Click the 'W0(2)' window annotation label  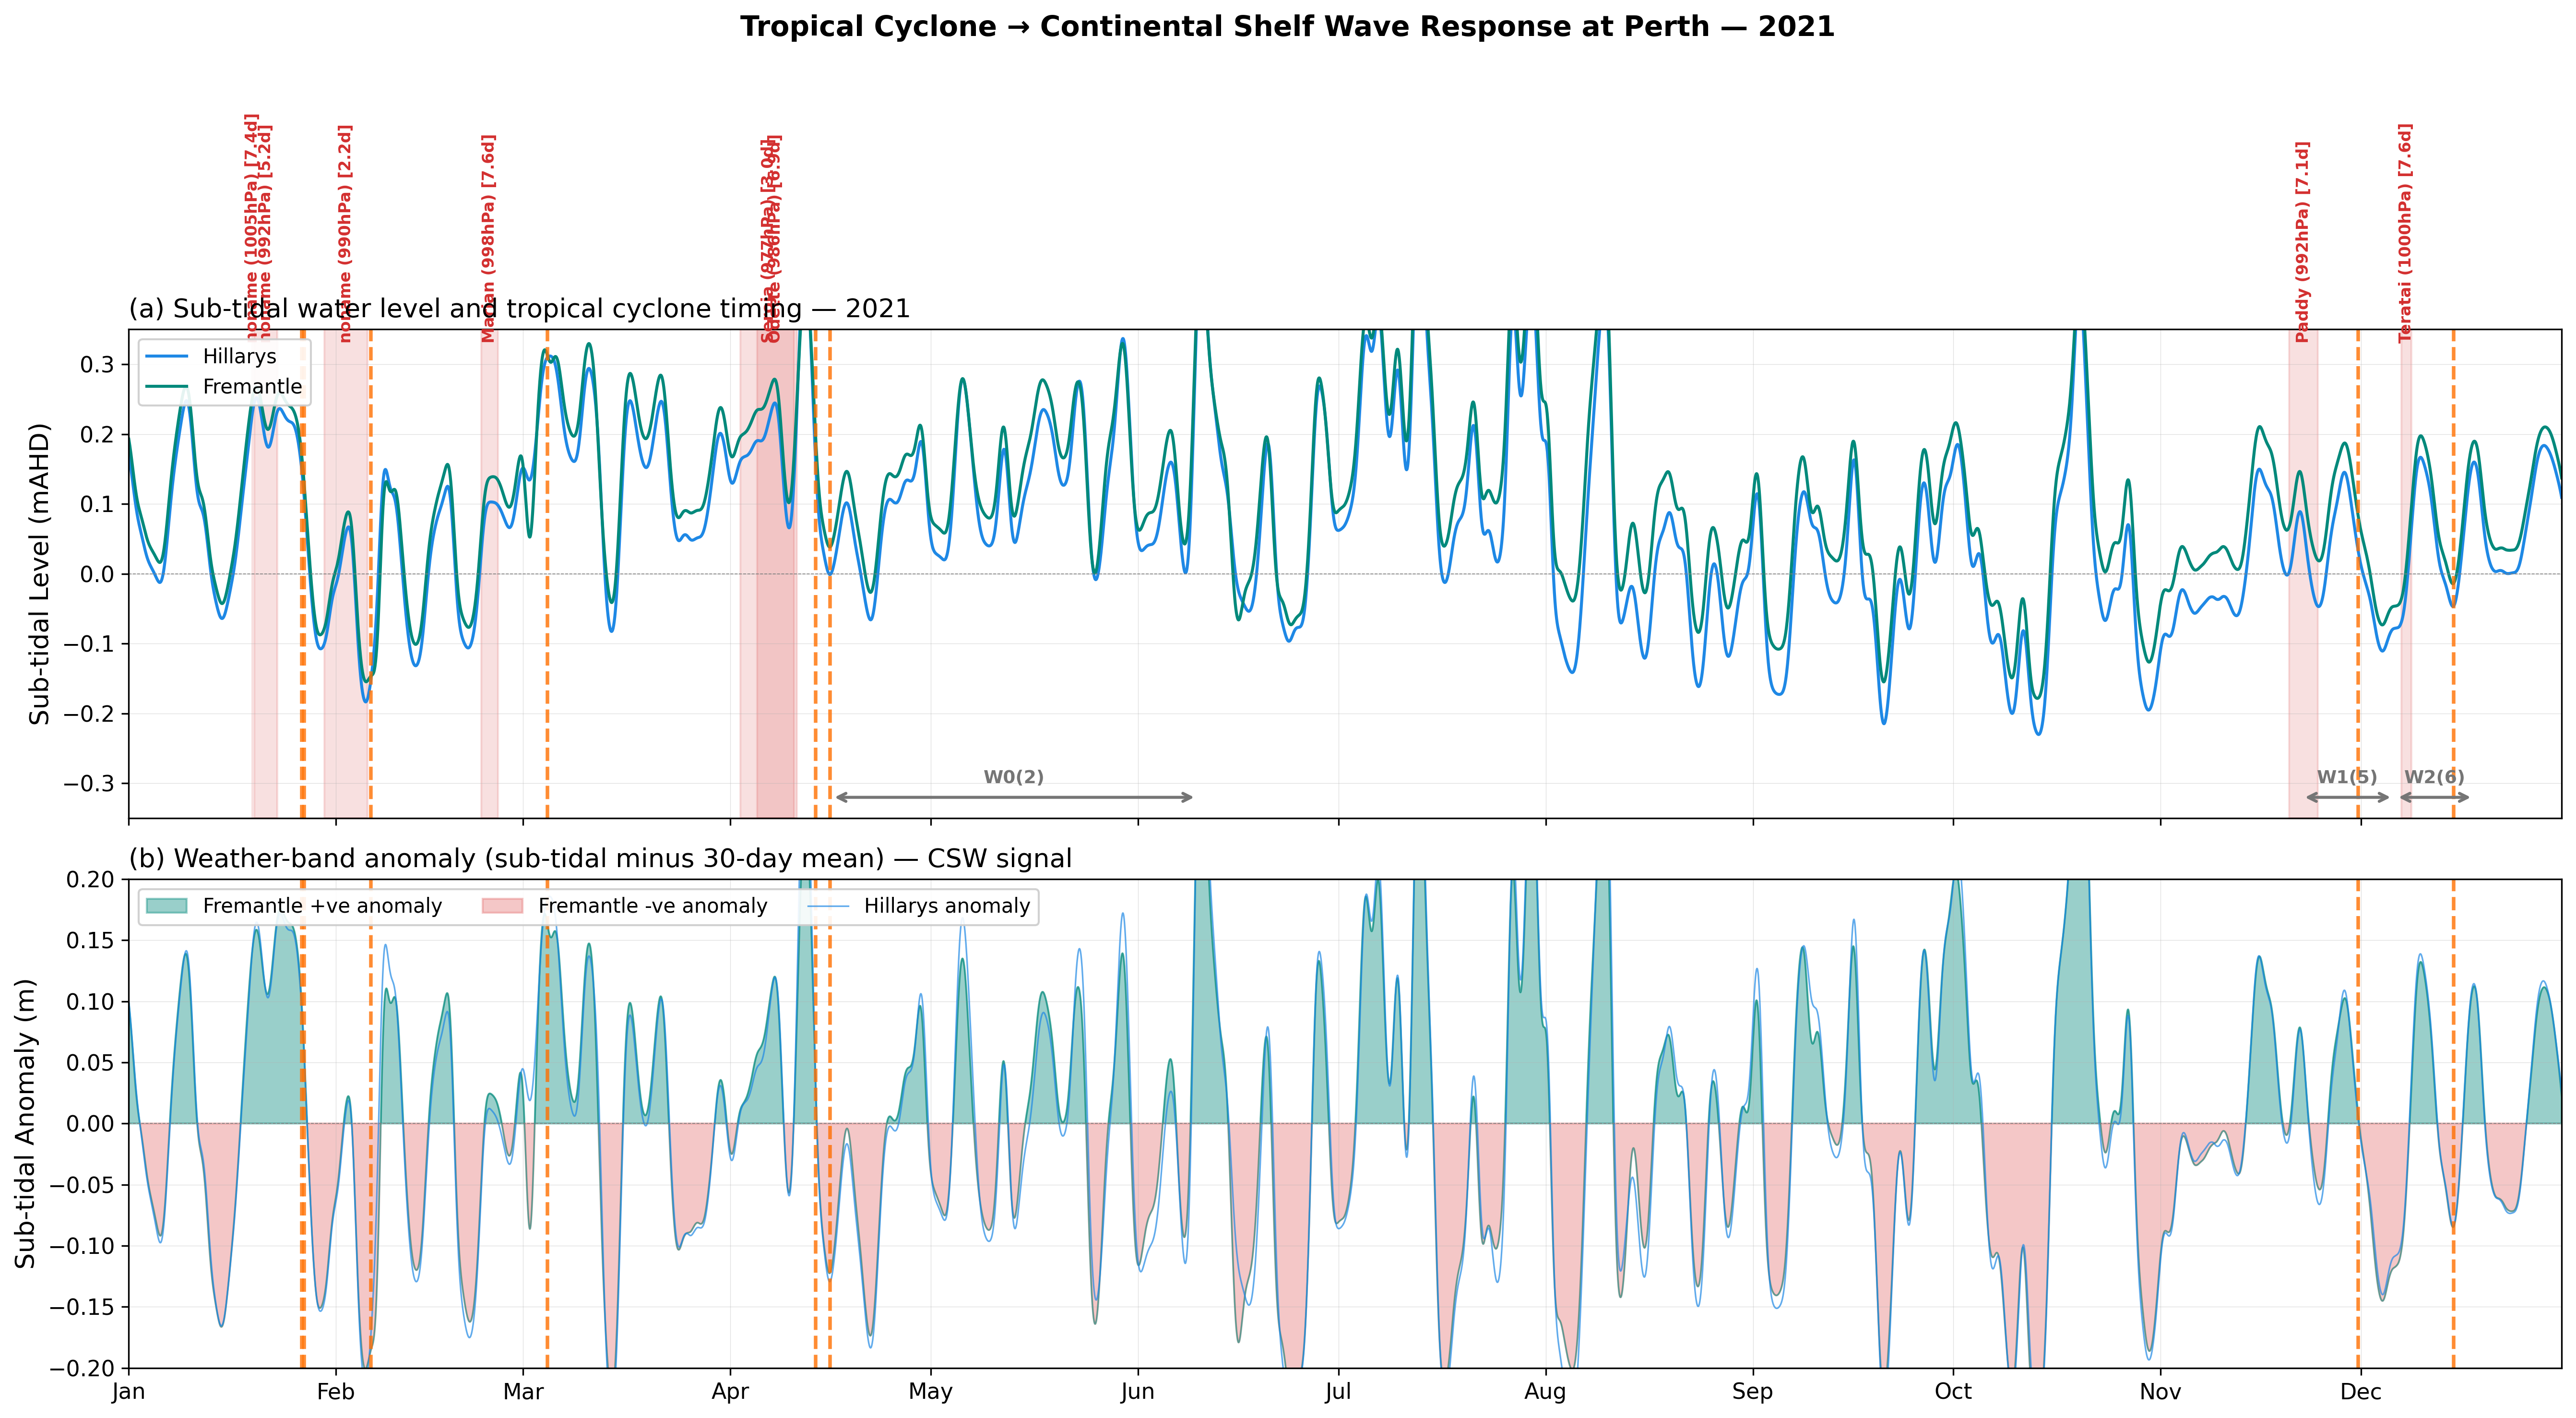tap(1013, 777)
